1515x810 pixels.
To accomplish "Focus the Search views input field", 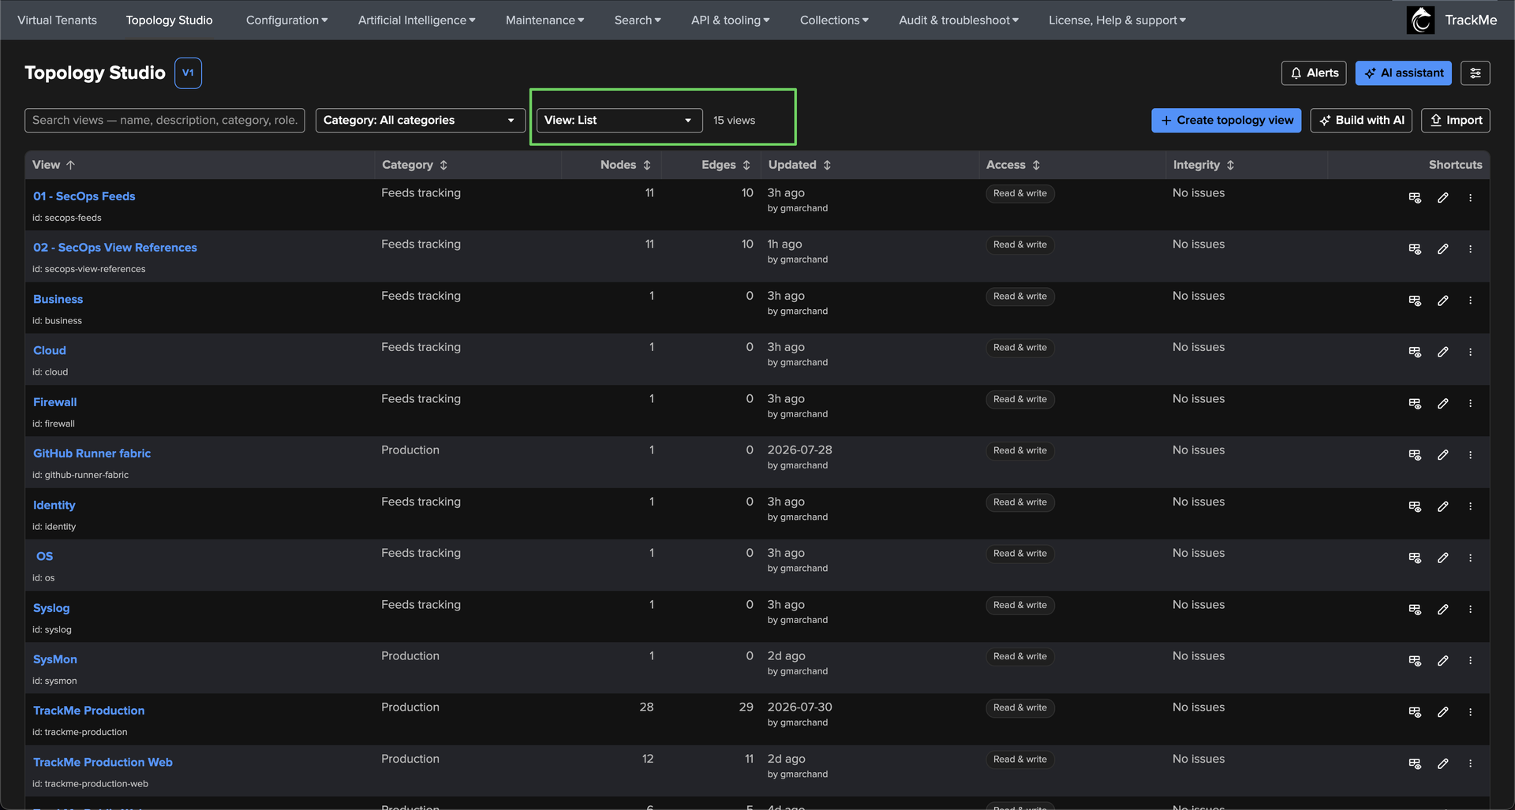I will (165, 120).
